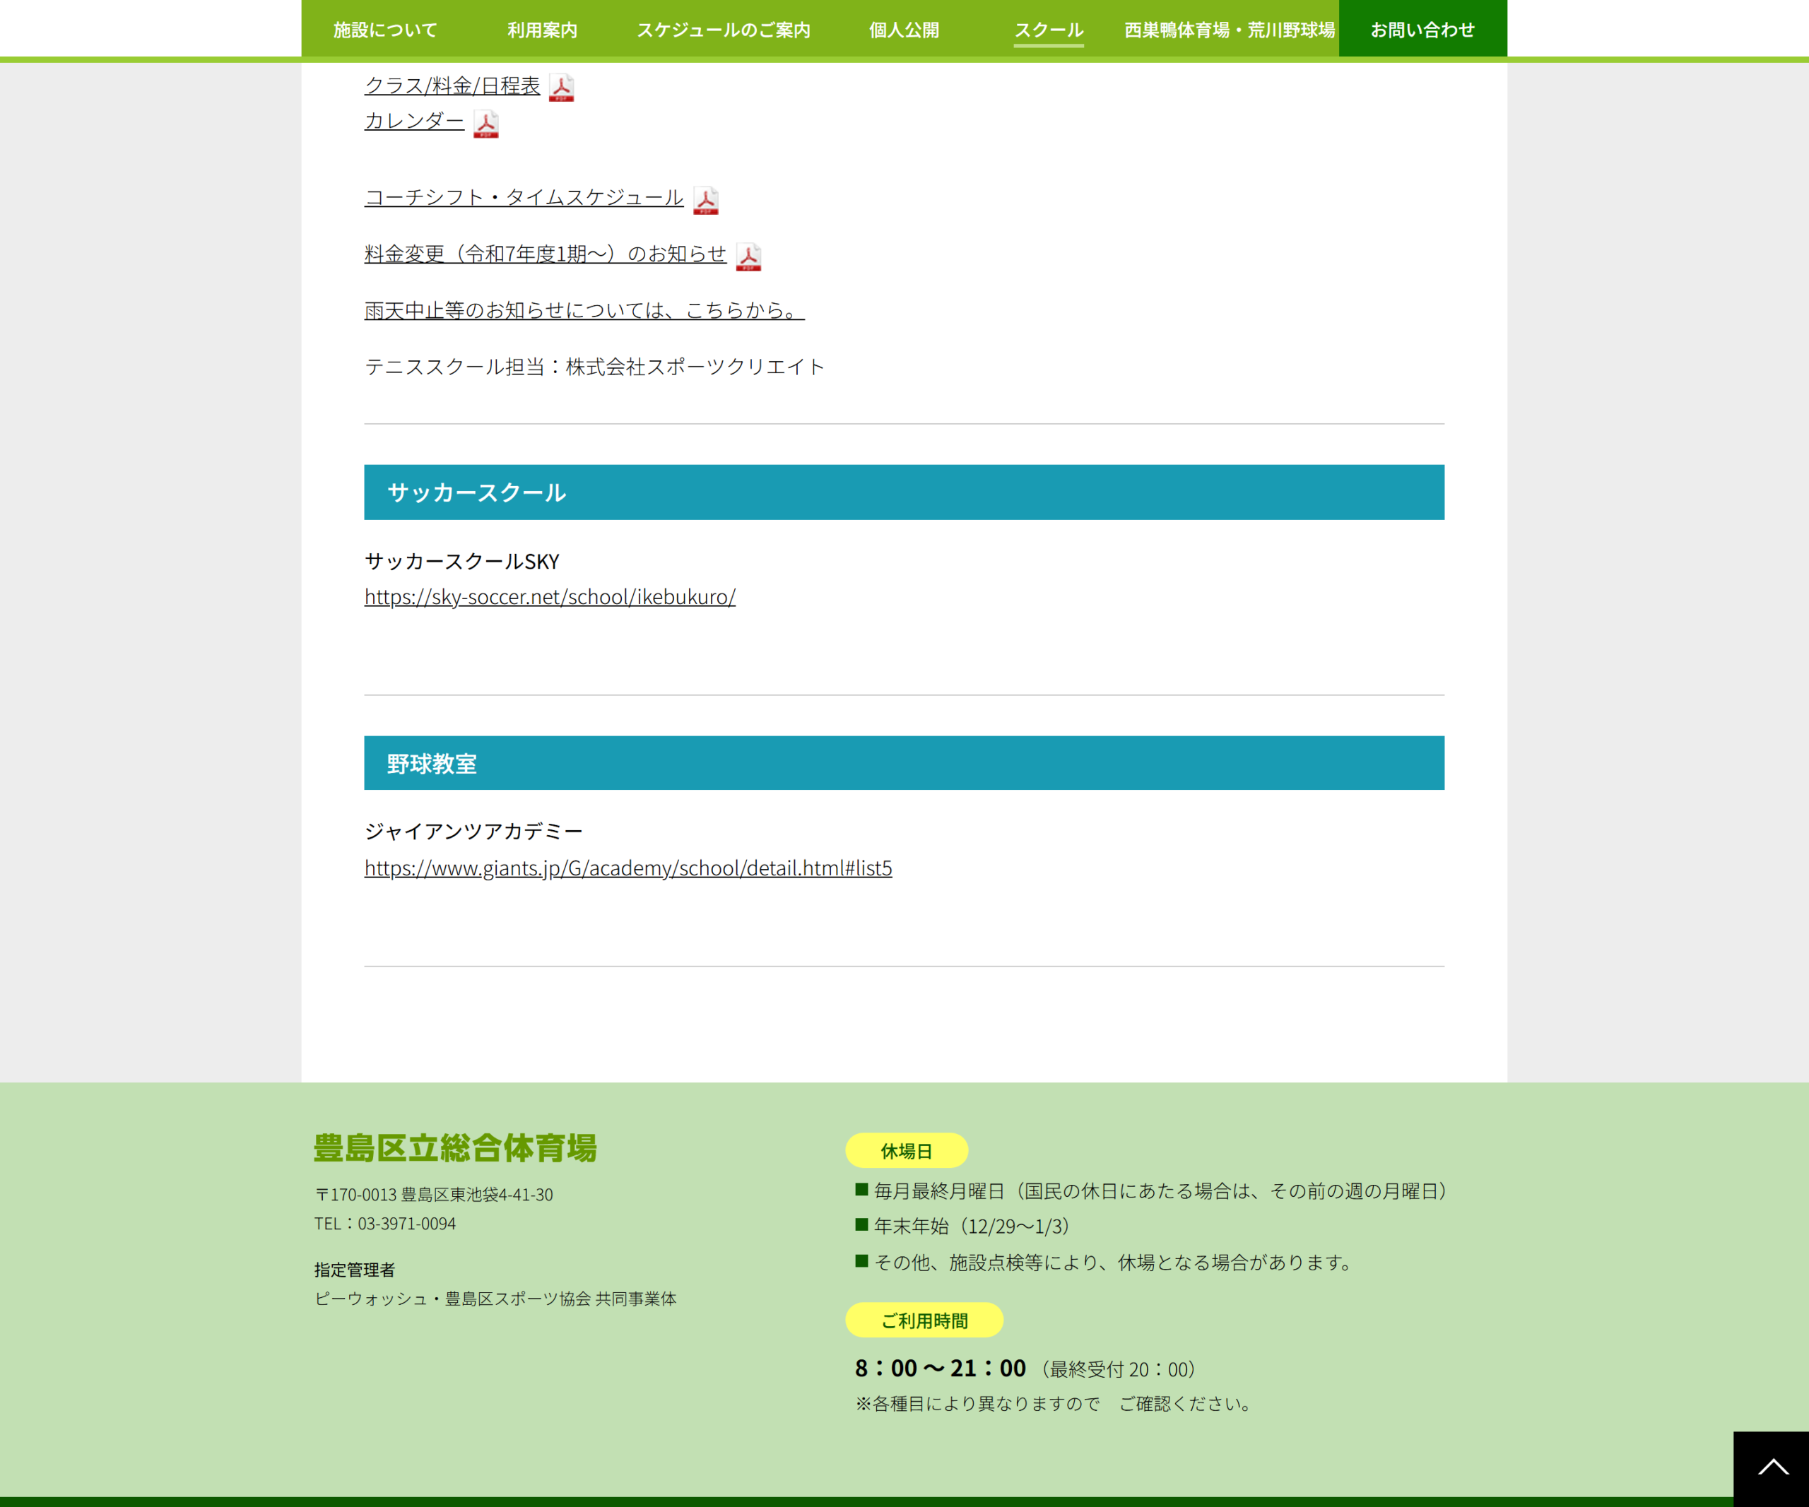The width and height of the screenshot is (1809, 1507).
Task: Click the 指定管理者 label
Action: tap(354, 1270)
